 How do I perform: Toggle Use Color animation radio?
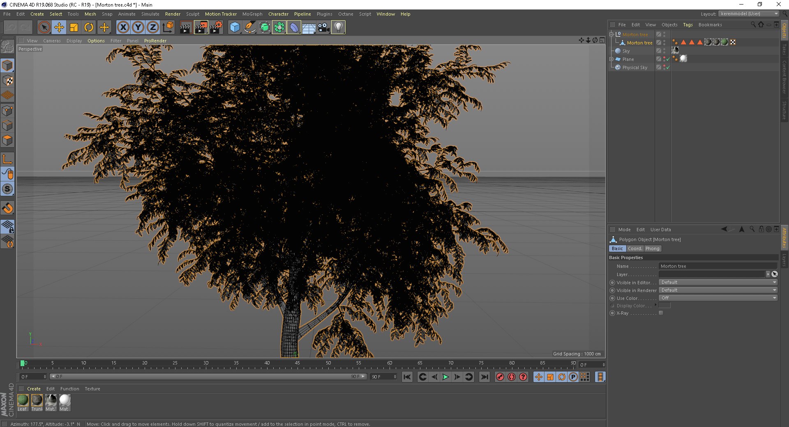(612, 298)
